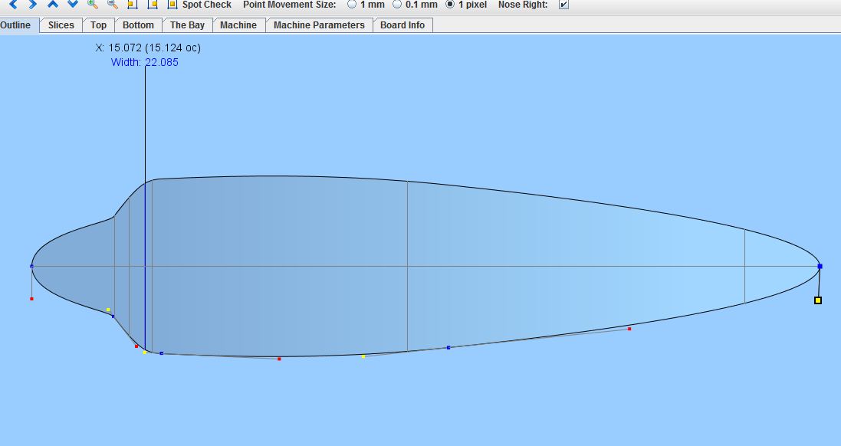
Task: Click the zoom out magnifier icon
Action: click(113, 4)
